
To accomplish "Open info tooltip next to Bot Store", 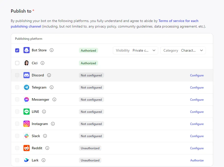I will pos(52,50).
